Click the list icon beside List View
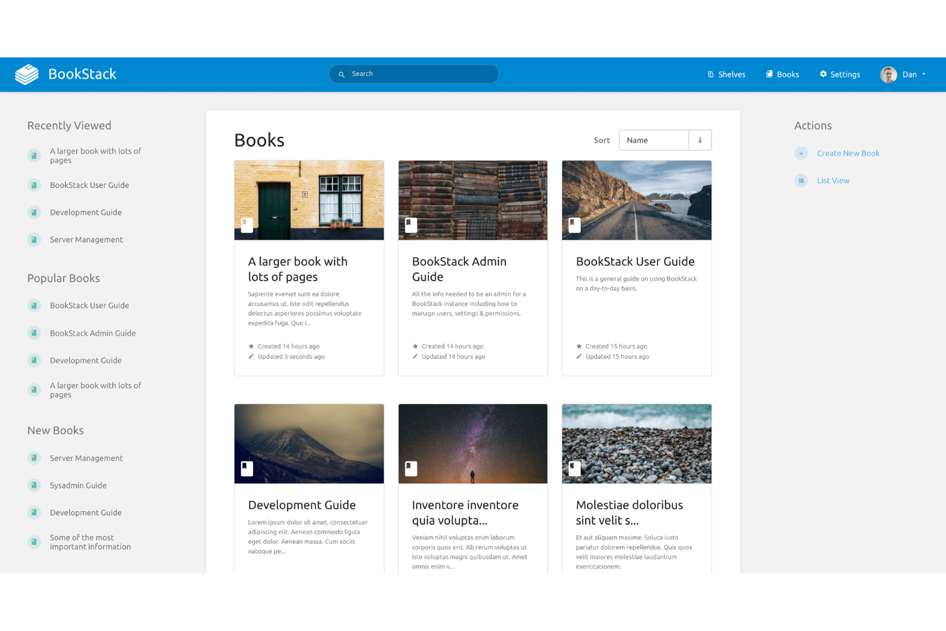 801,181
